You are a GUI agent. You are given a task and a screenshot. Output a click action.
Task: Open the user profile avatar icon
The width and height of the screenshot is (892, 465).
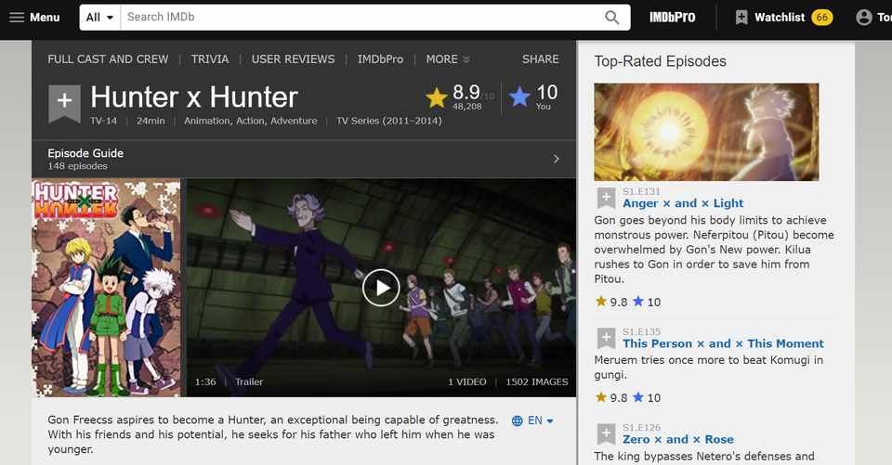point(863,18)
